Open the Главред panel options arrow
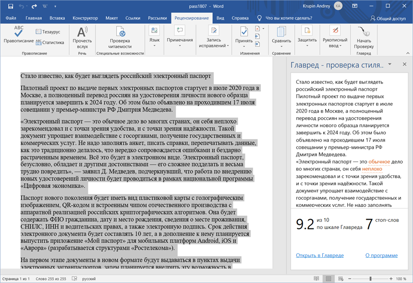This screenshot has width=413, height=283. [x=390, y=64]
